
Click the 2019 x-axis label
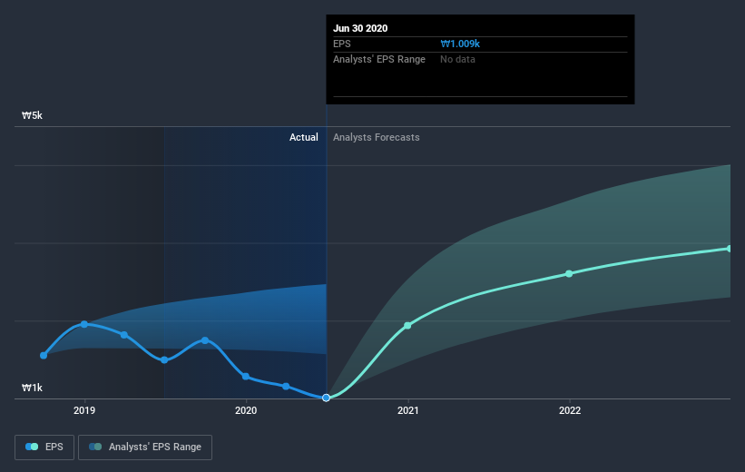tap(84, 410)
